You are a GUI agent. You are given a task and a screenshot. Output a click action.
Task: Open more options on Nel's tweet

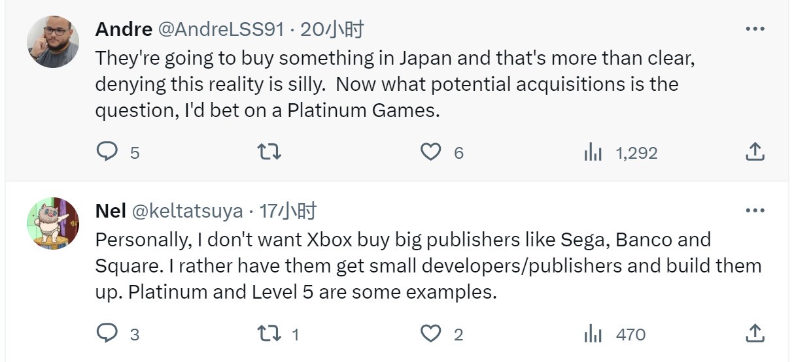point(755,210)
